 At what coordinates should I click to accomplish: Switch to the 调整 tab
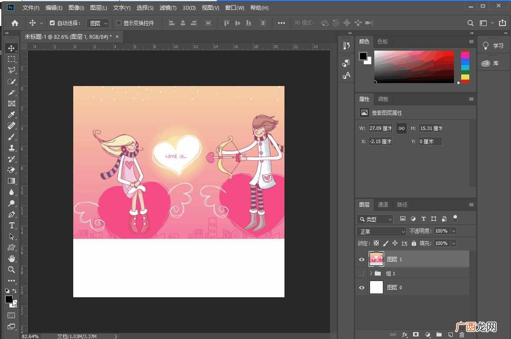tap(383, 99)
